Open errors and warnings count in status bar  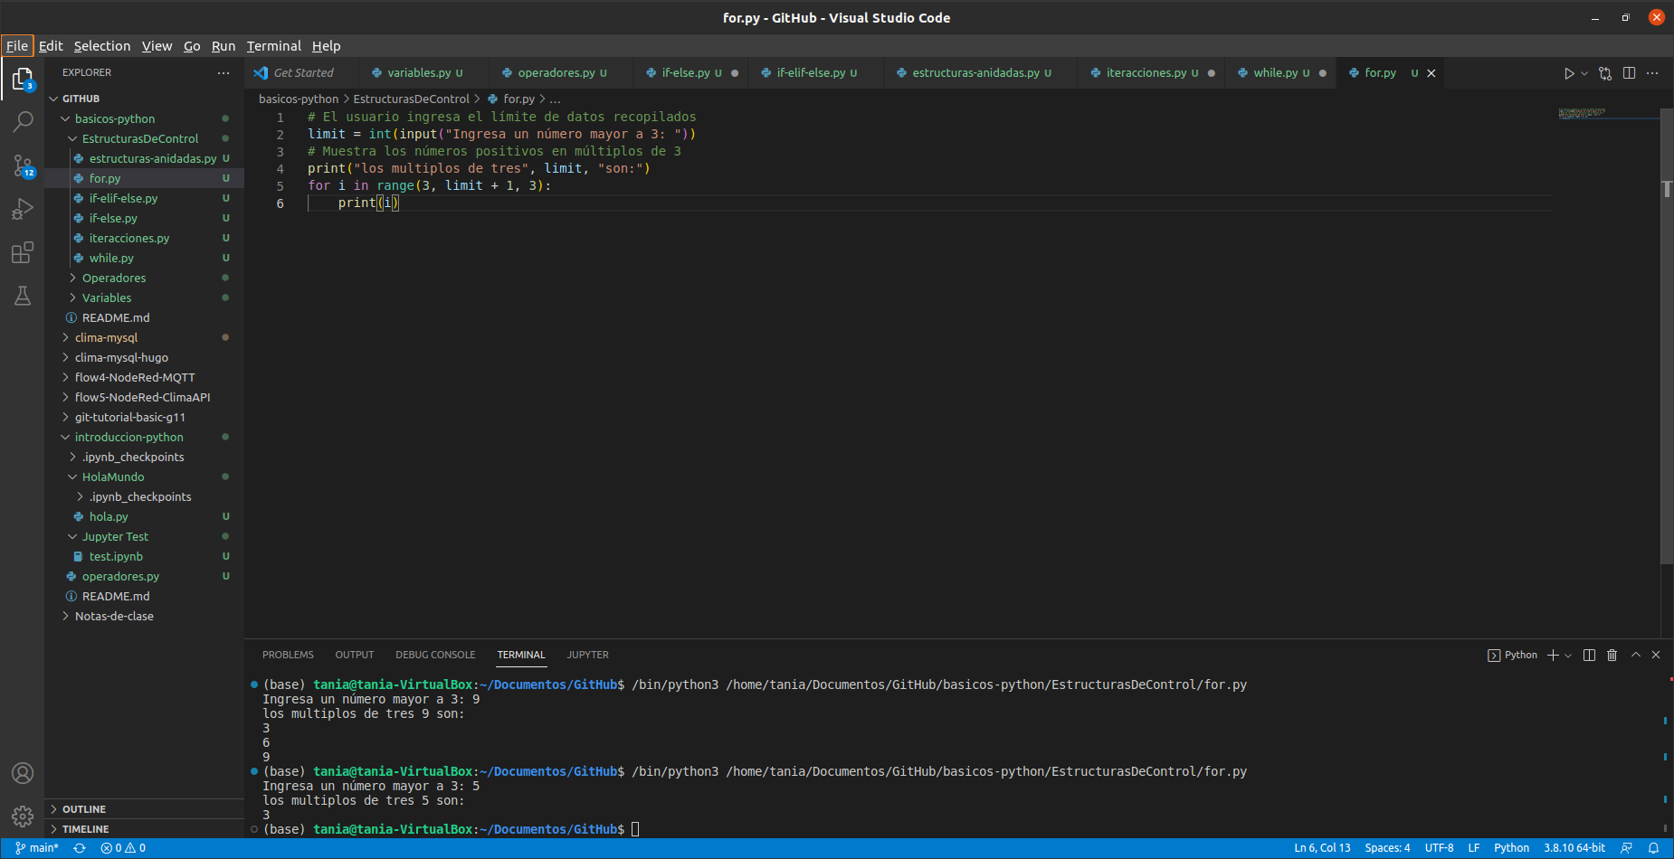(123, 848)
